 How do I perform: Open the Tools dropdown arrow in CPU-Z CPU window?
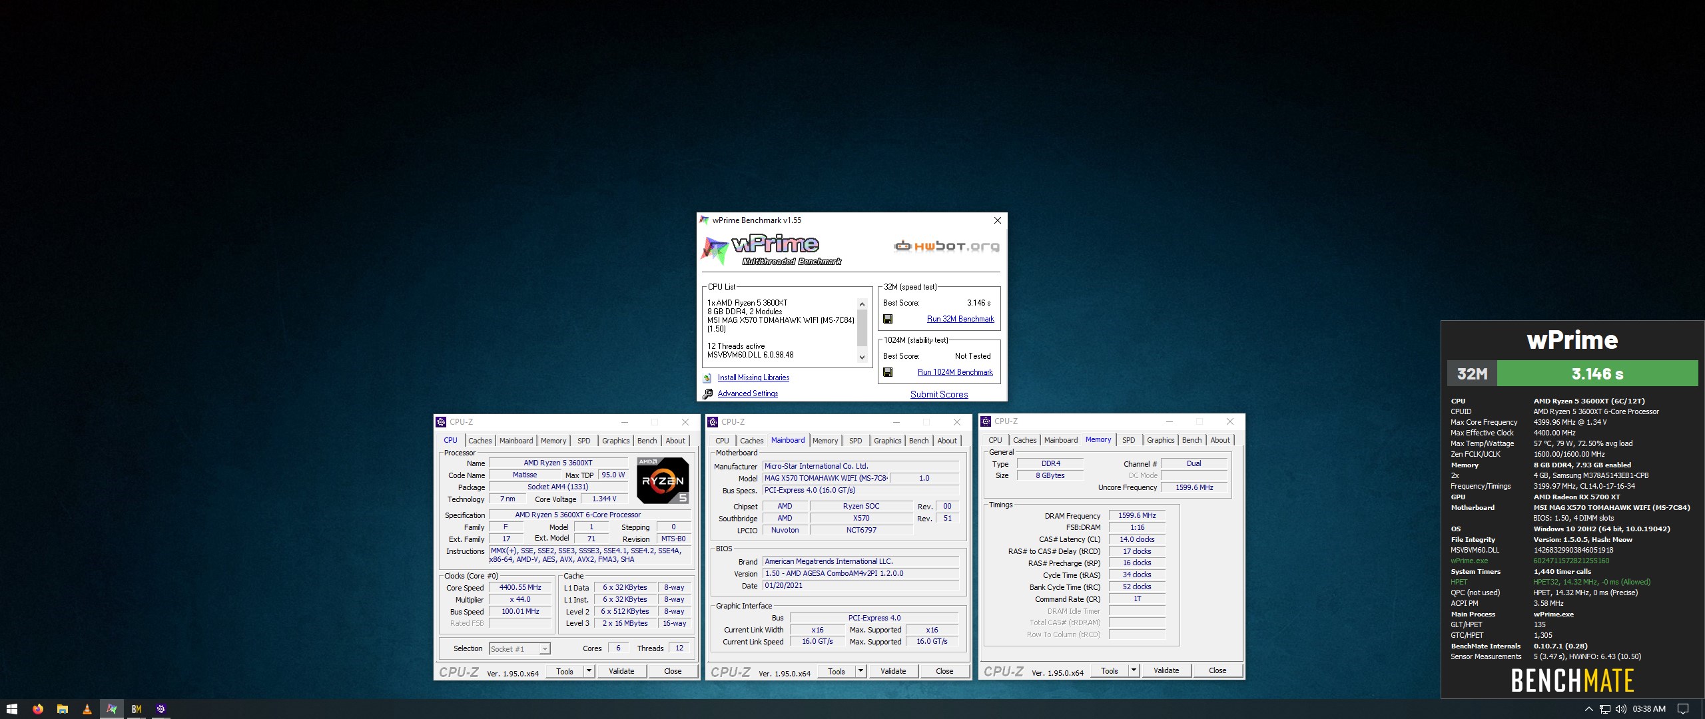tap(589, 671)
